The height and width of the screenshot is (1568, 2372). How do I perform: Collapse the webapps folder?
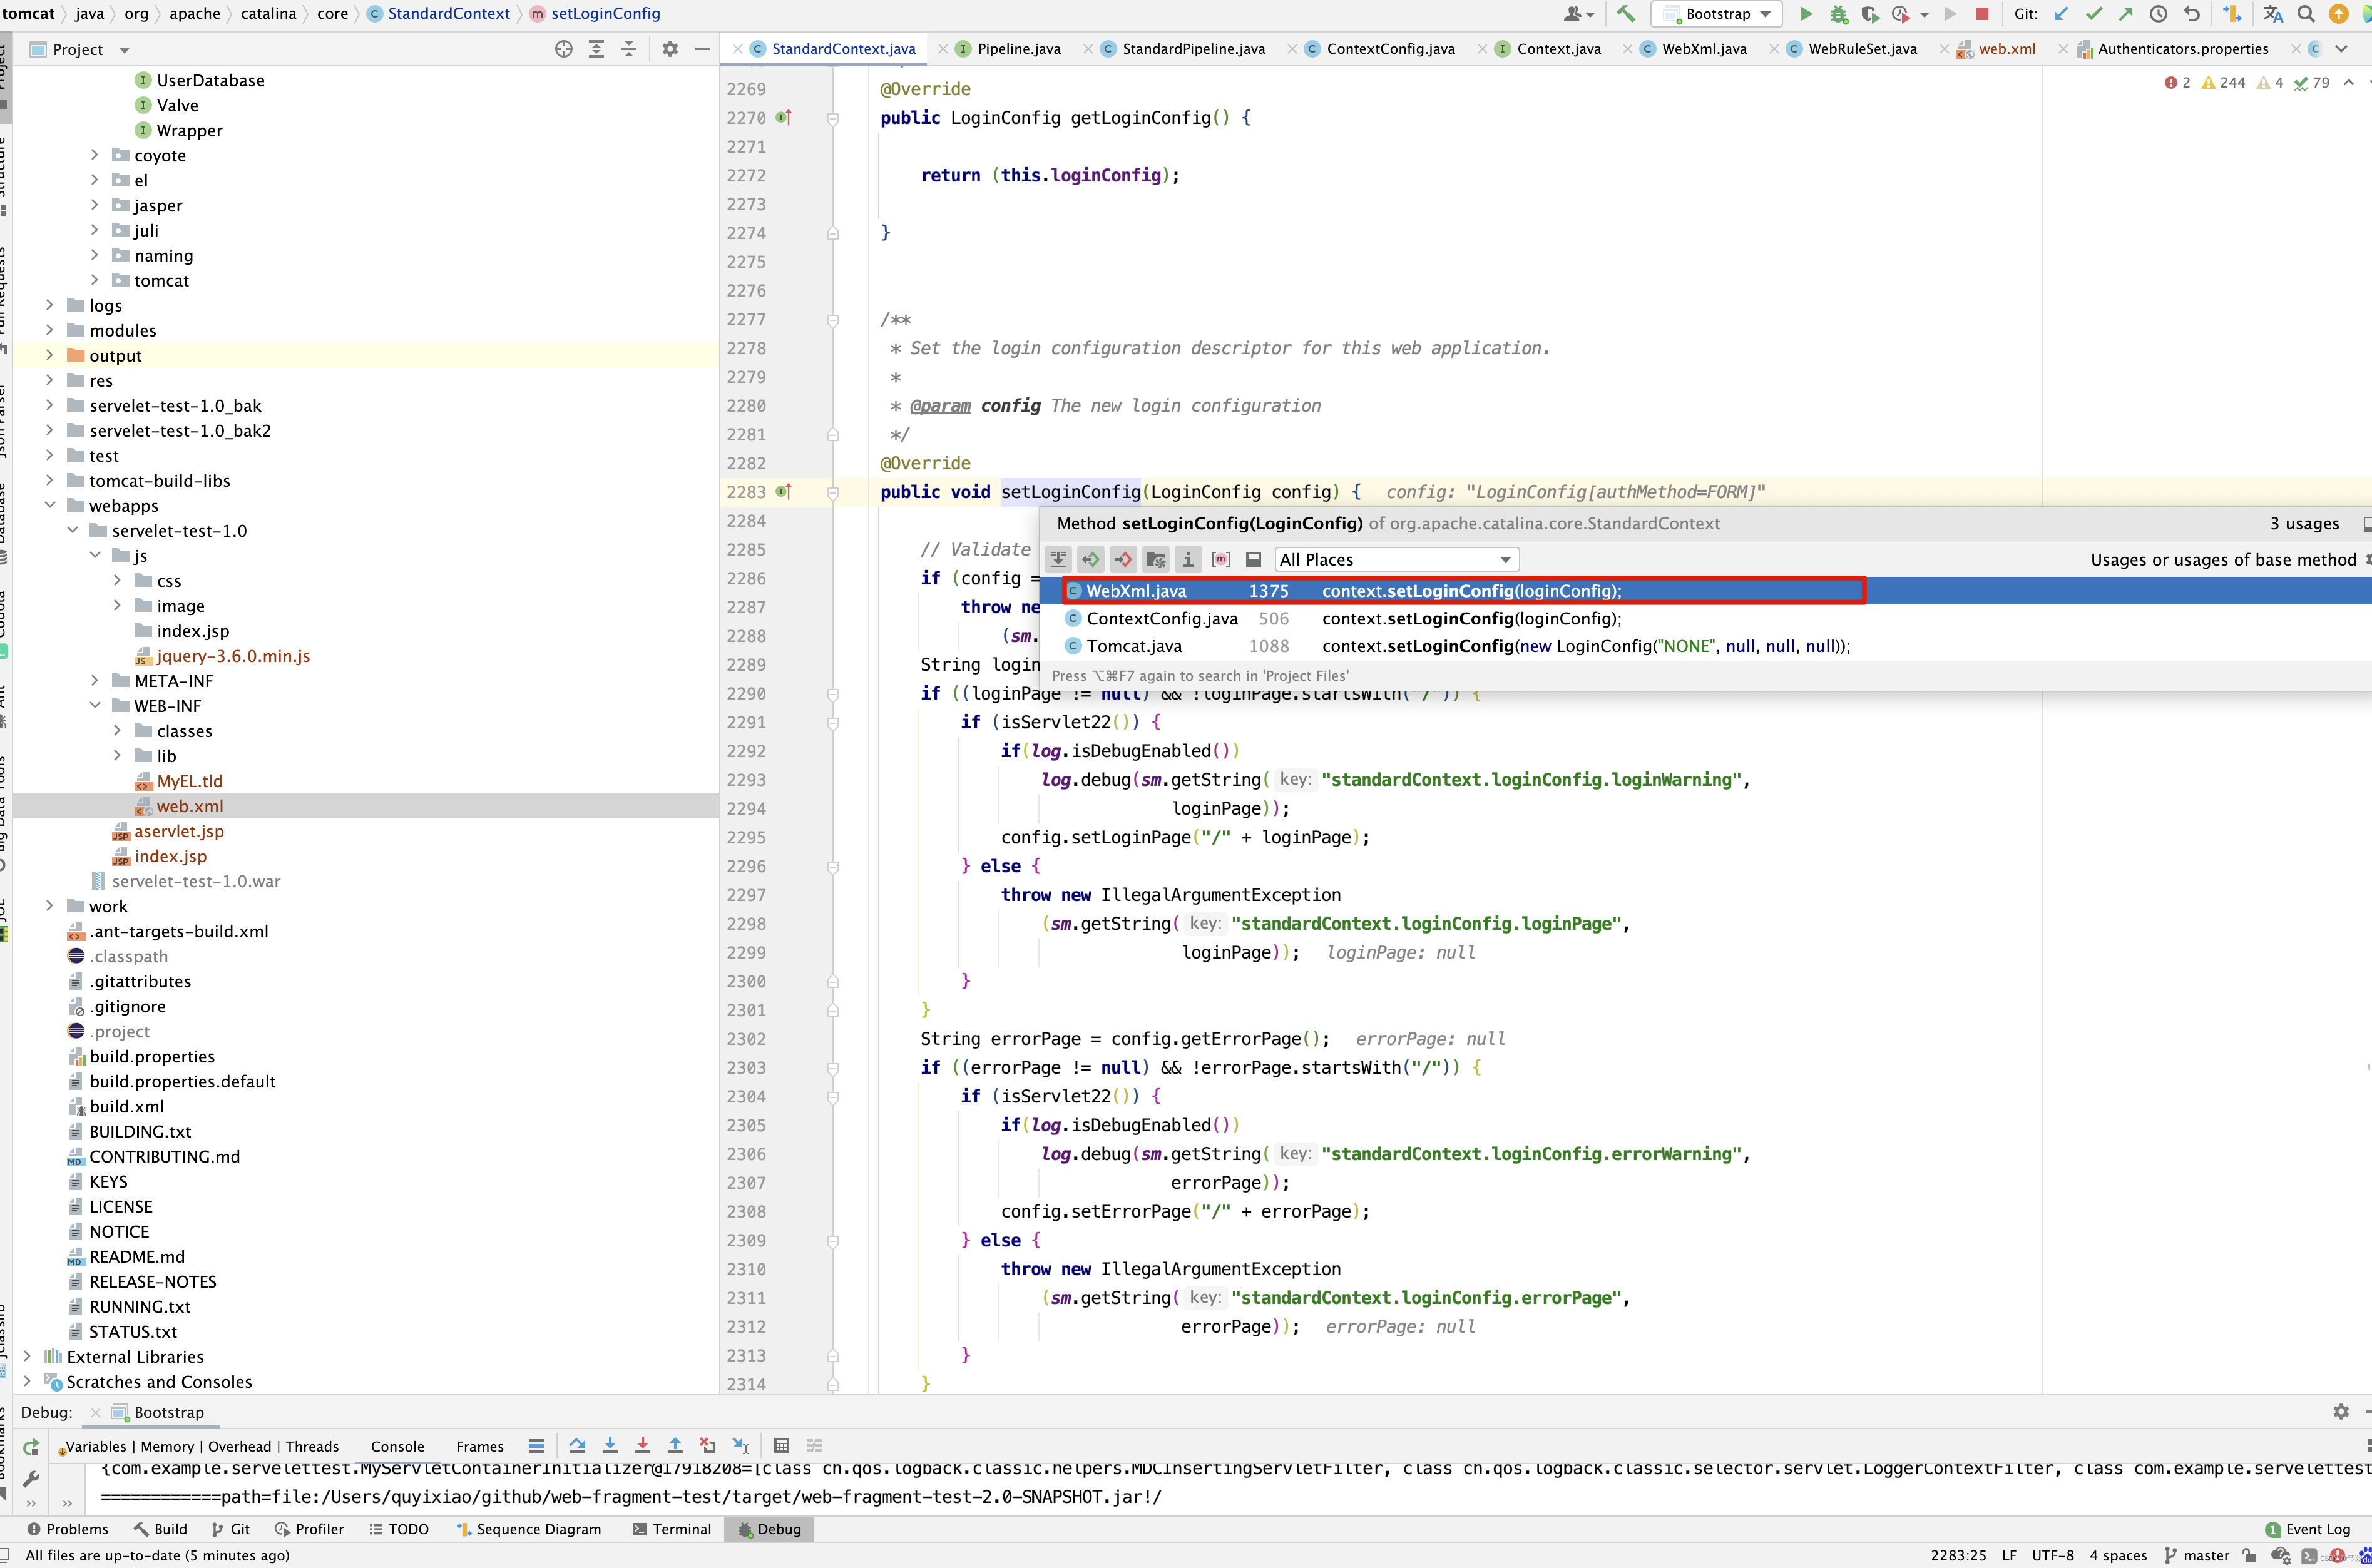(50, 506)
